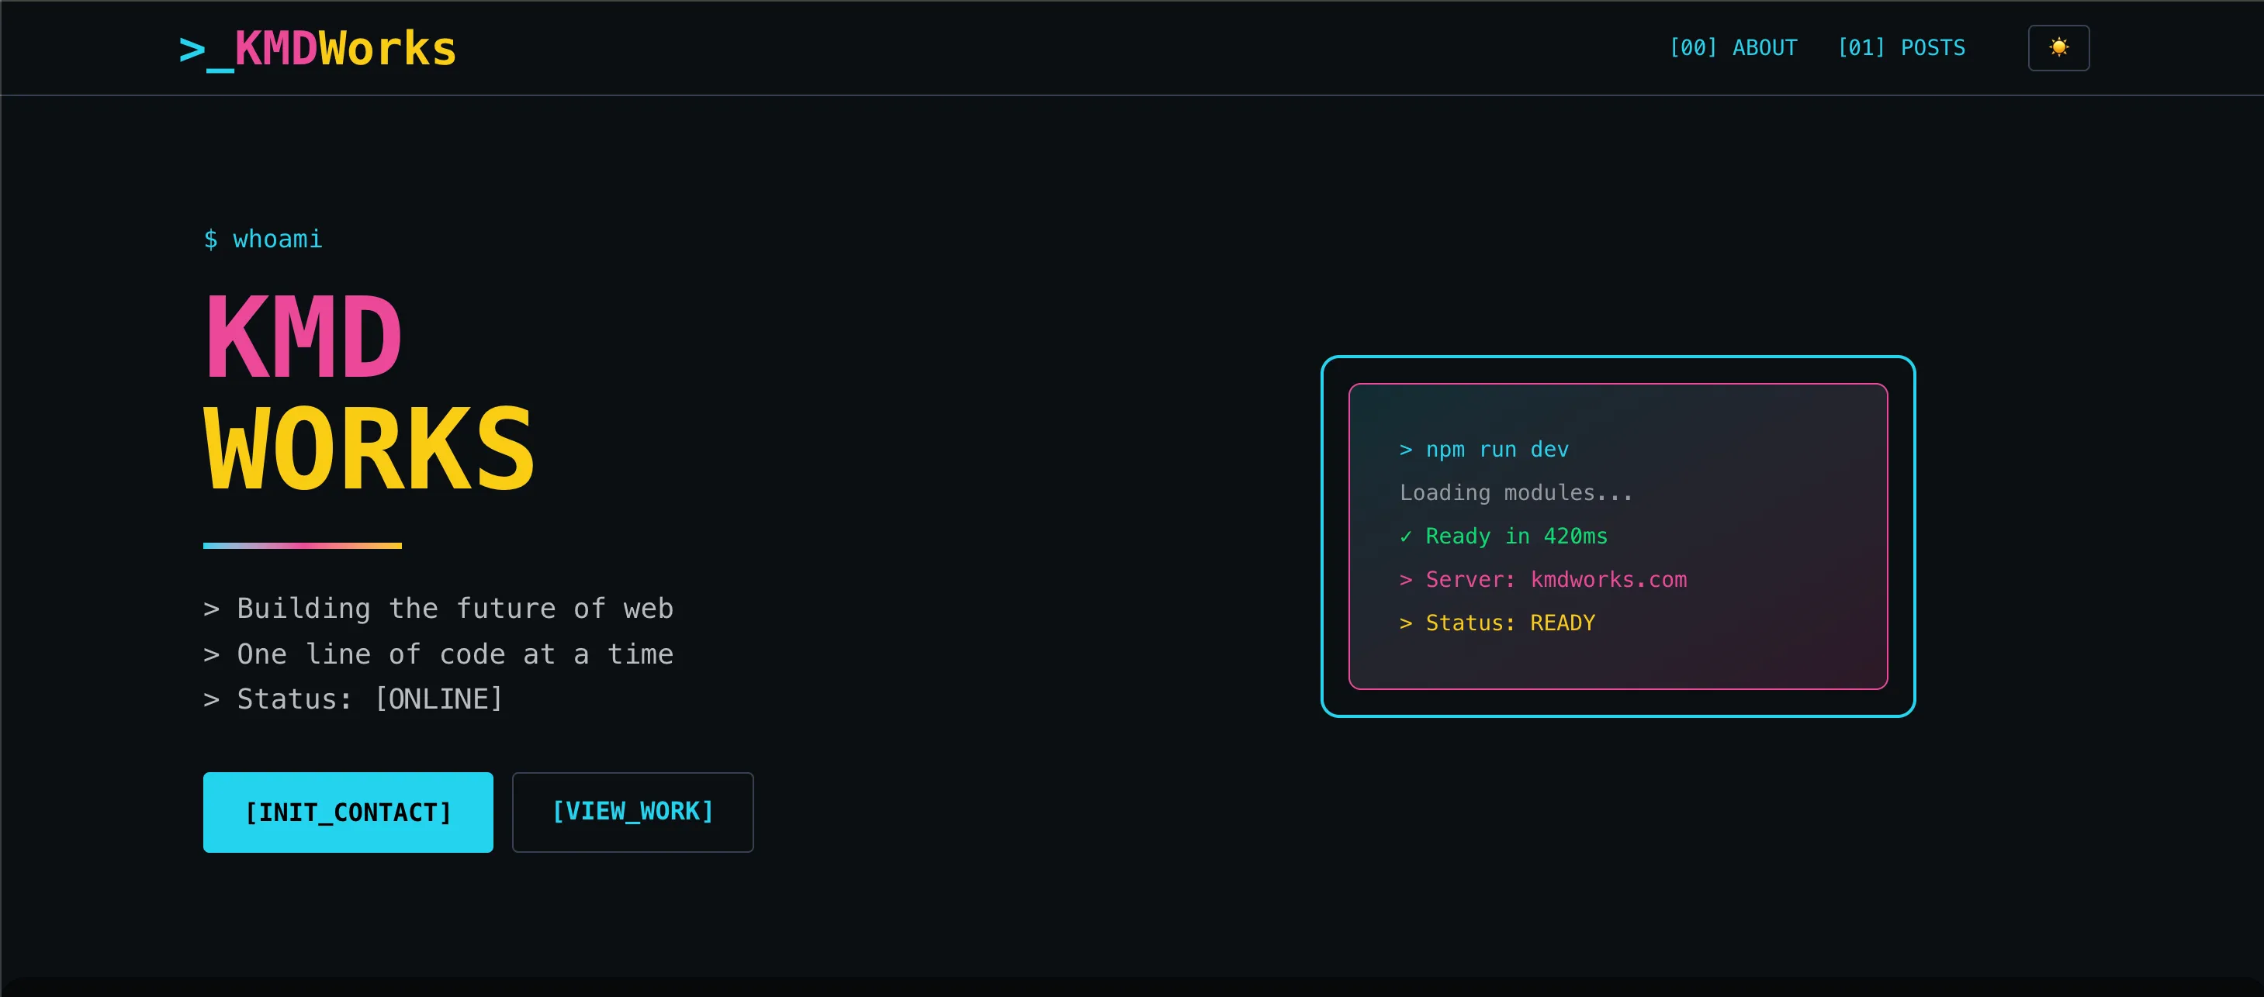Click the '$ whoami' prompt text

263,239
